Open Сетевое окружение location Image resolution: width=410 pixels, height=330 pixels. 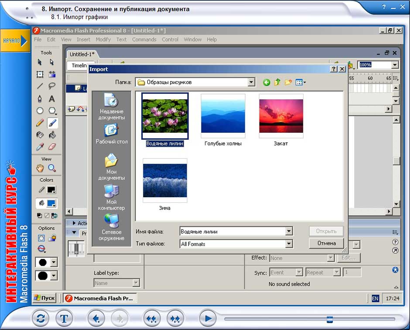tap(111, 227)
